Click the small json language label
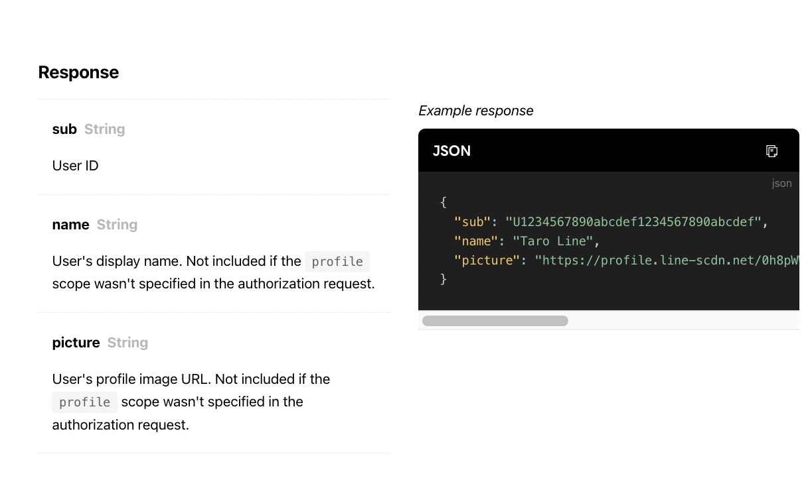The height and width of the screenshot is (480, 810). pyautogui.click(x=781, y=184)
